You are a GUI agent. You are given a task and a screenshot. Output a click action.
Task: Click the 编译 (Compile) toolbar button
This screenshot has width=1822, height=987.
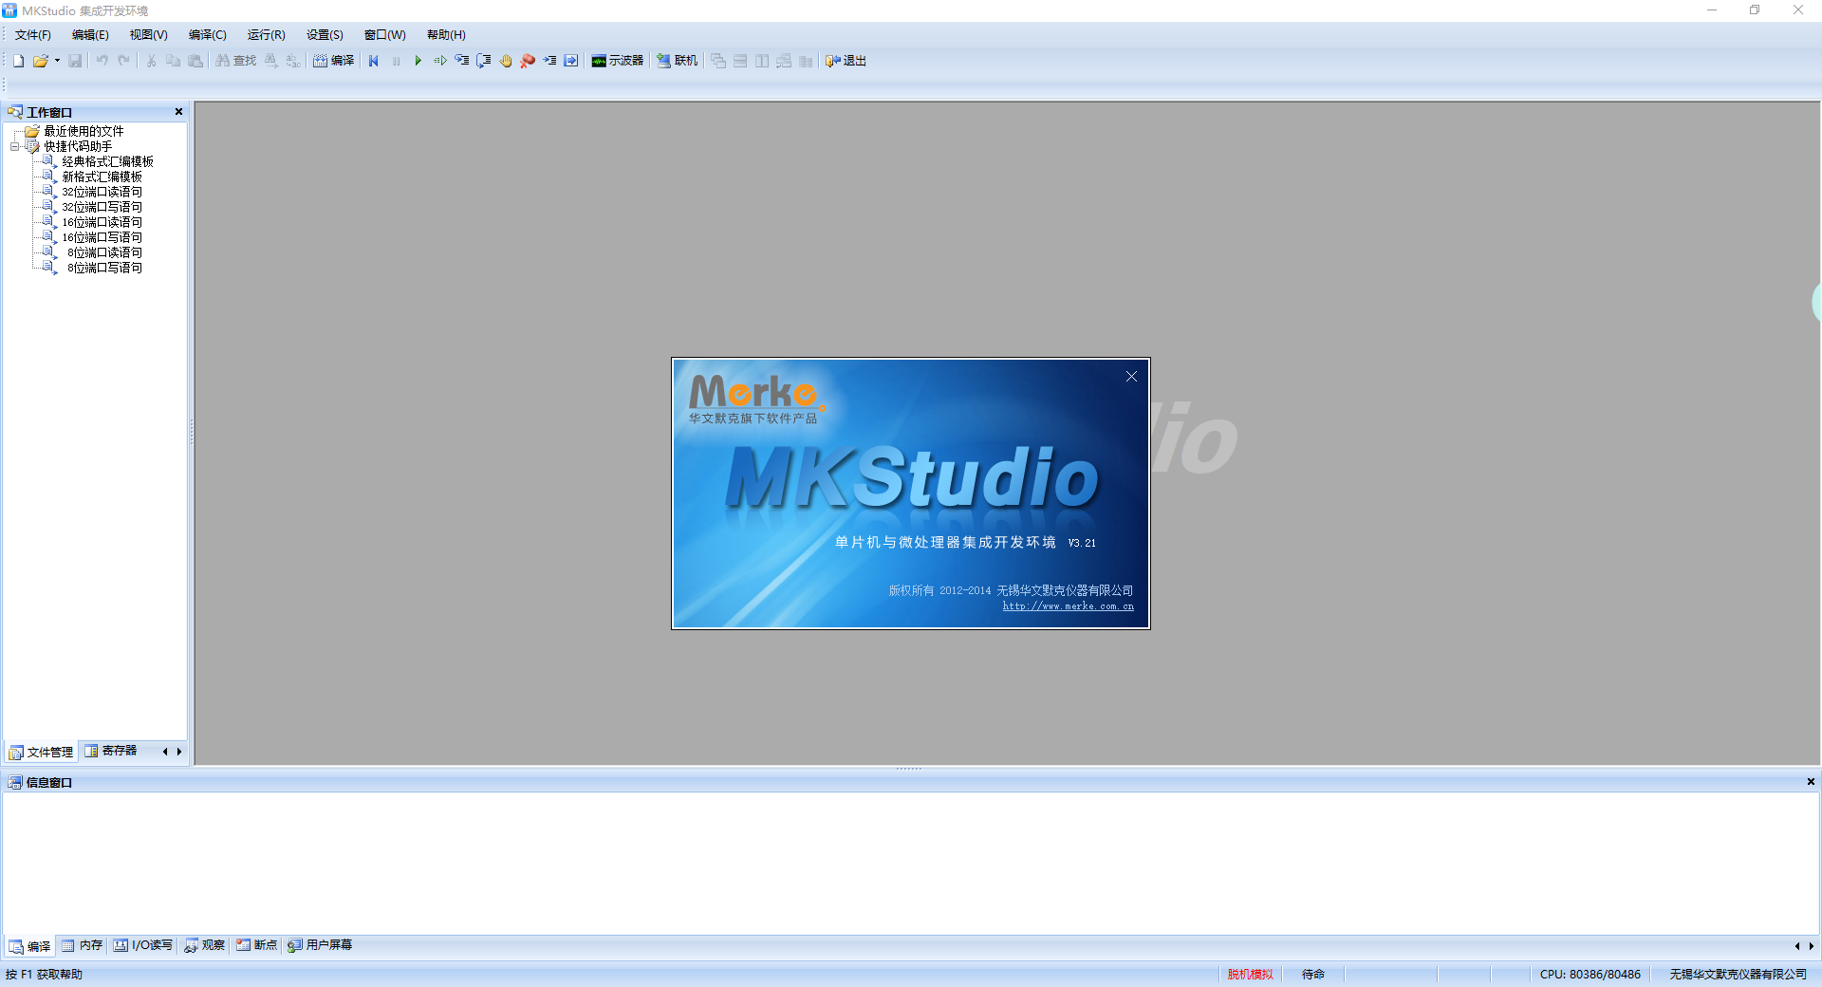click(x=334, y=61)
